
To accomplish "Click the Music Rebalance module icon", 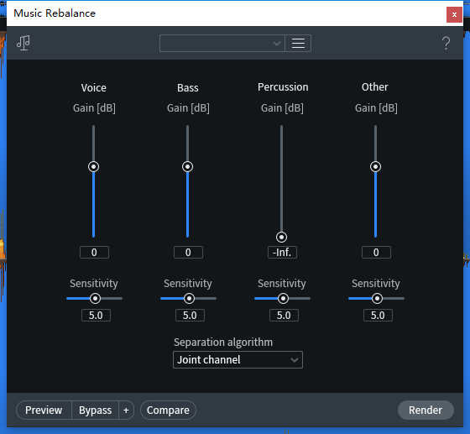I will (x=23, y=43).
